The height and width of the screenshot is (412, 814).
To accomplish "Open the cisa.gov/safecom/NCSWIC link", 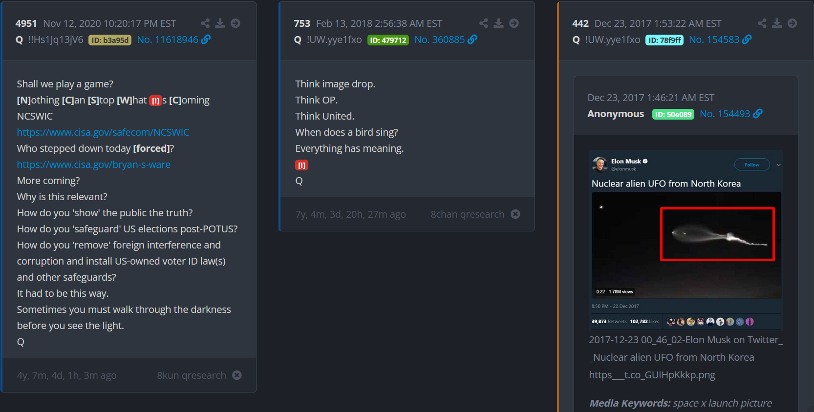I will click(103, 132).
